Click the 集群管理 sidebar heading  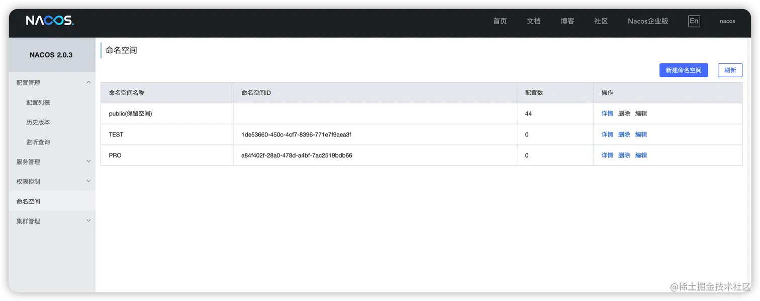click(28, 221)
